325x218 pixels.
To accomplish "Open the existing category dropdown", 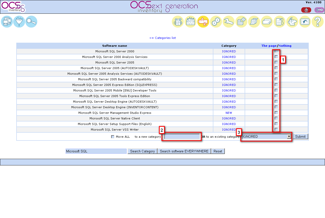I will (267, 136).
